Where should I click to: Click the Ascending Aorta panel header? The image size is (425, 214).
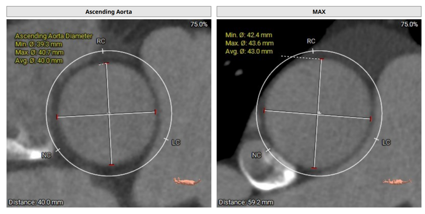[x=109, y=12]
